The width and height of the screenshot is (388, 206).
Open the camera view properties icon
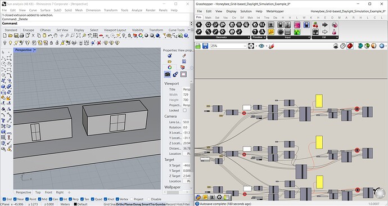(x=167, y=74)
